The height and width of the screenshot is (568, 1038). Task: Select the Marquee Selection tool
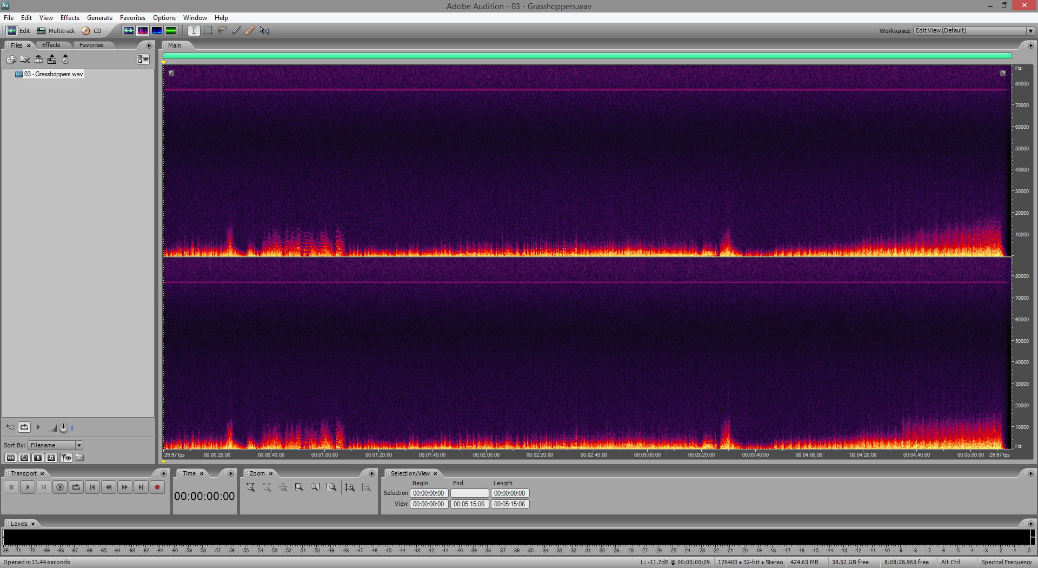(x=208, y=31)
